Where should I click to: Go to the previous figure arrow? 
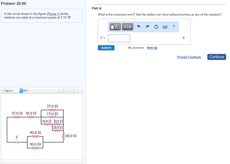click(64, 90)
